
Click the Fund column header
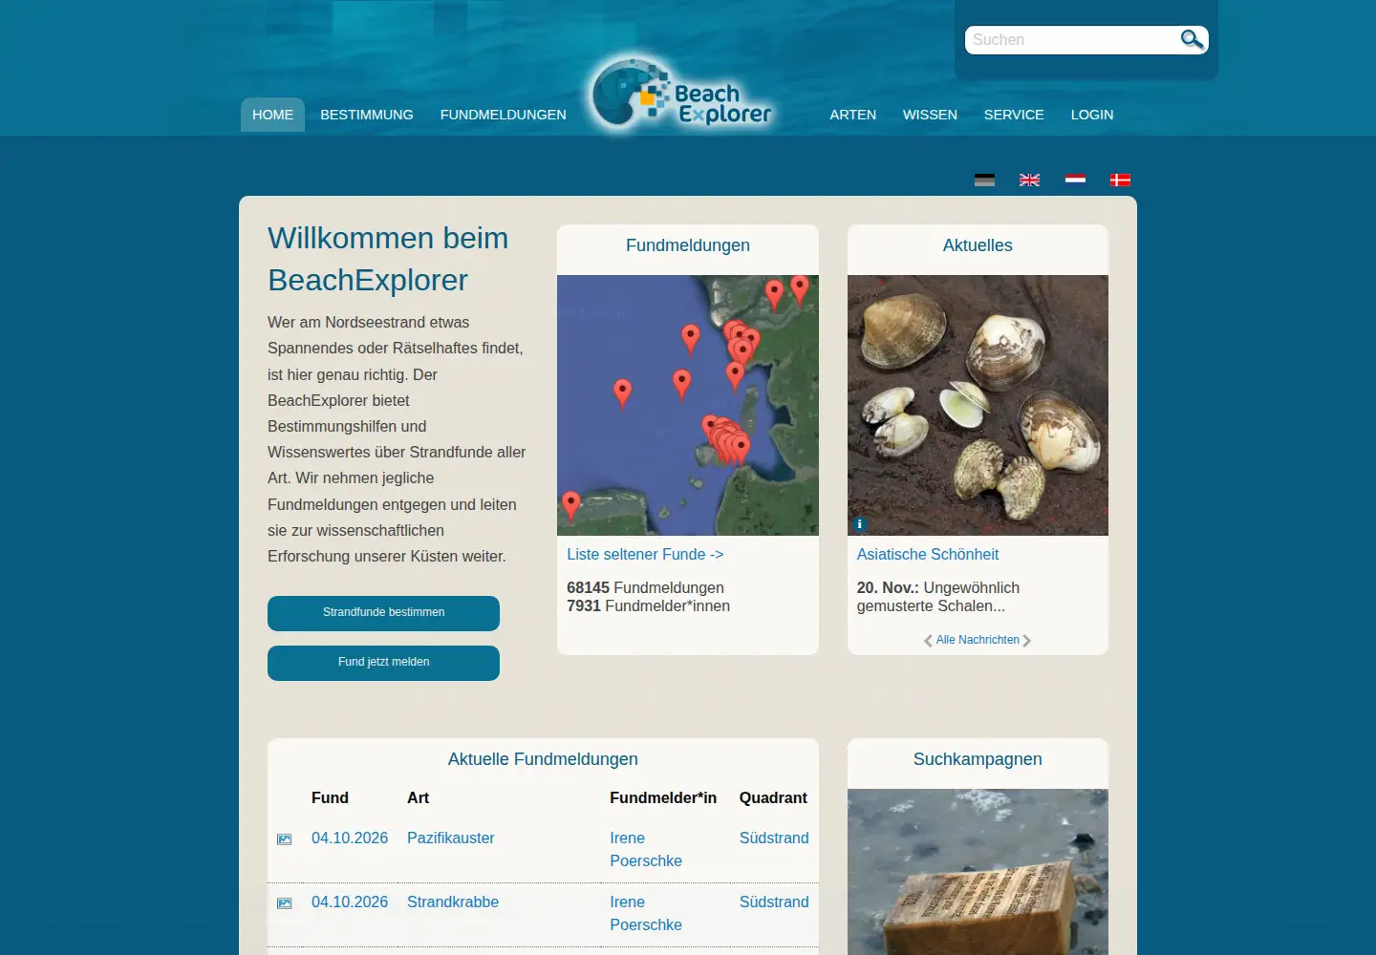point(330,797)
